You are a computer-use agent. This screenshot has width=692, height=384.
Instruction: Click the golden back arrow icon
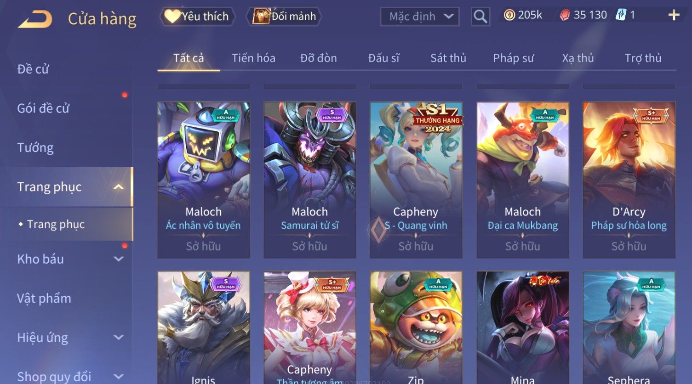point(35,19)
